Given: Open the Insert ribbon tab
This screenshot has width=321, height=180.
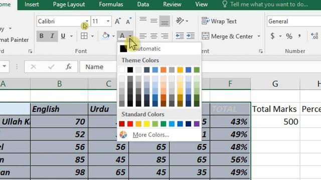Looking at the screenshot, I should tap(32, 4).
